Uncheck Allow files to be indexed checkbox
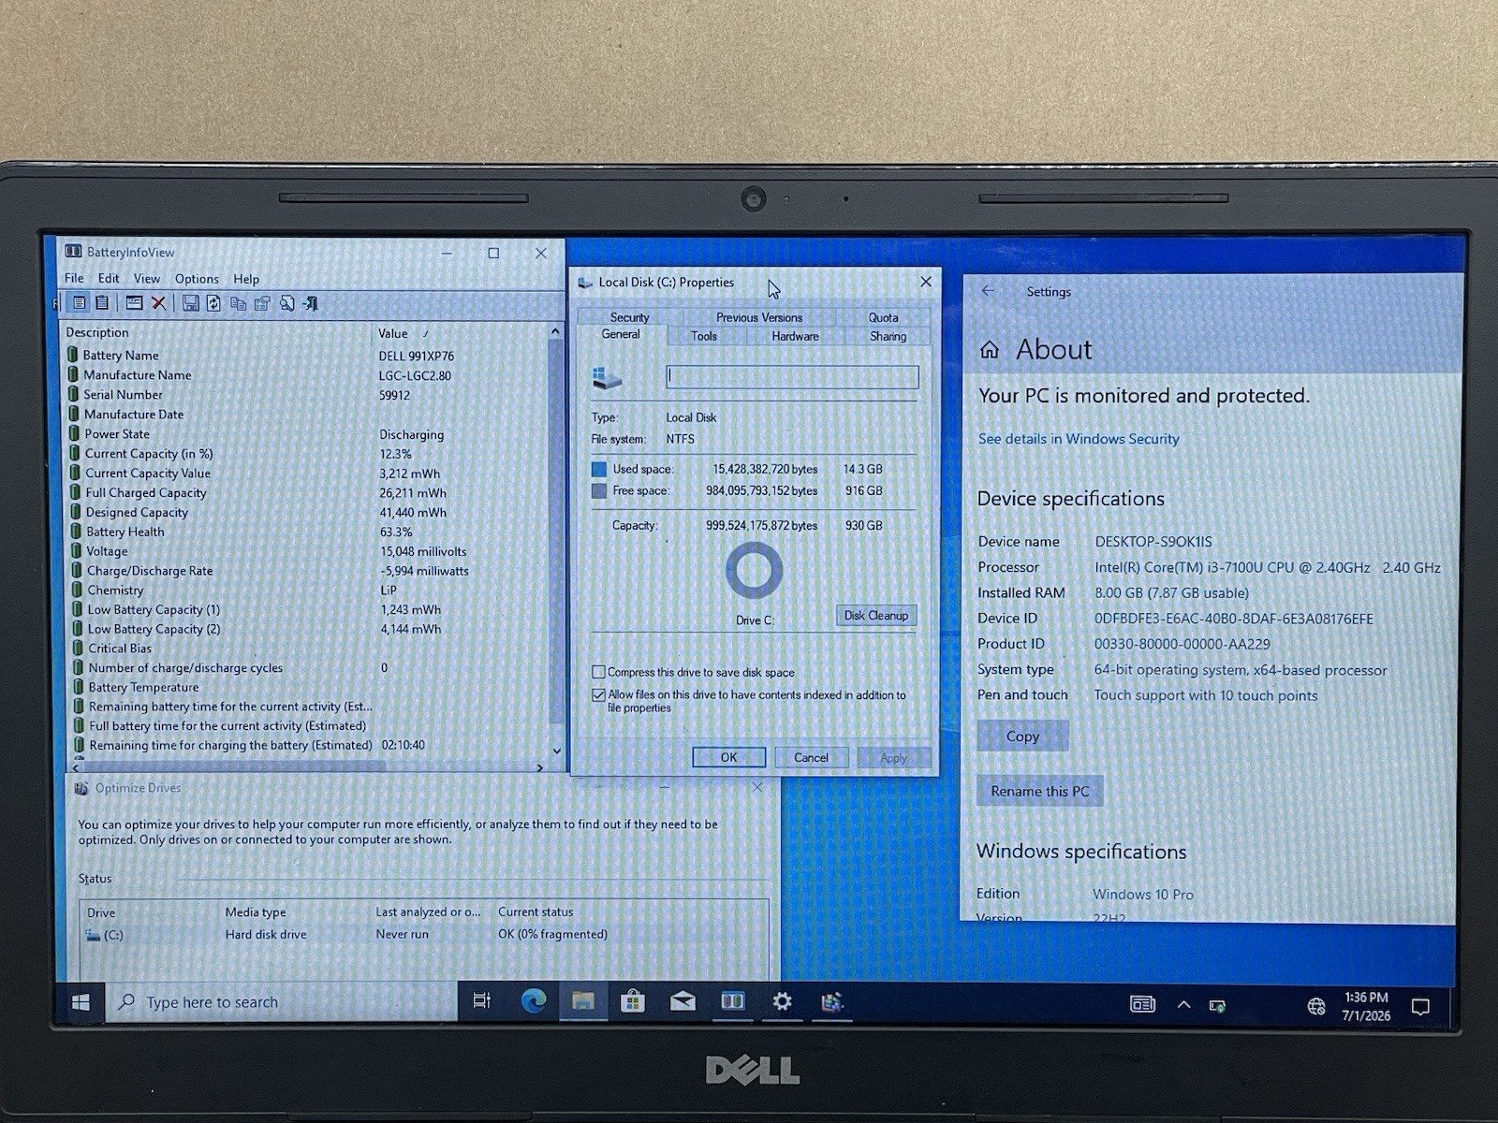 coord(598,695)
